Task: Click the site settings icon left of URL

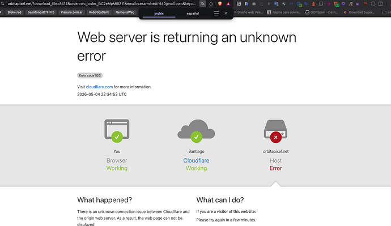Action: (x=2, y=4)
